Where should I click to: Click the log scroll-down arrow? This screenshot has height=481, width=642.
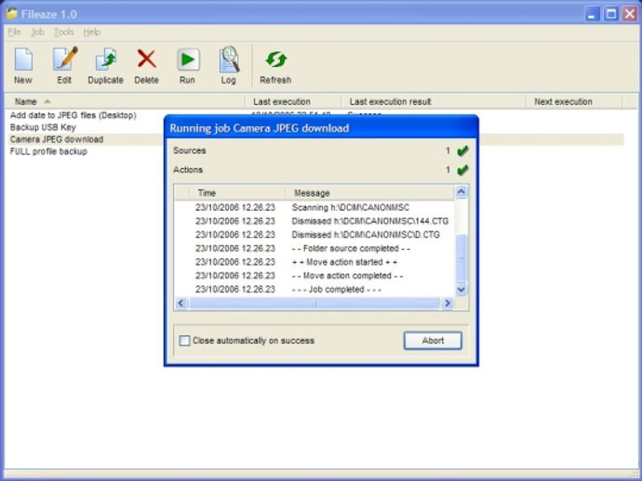[x=461, y=290]
